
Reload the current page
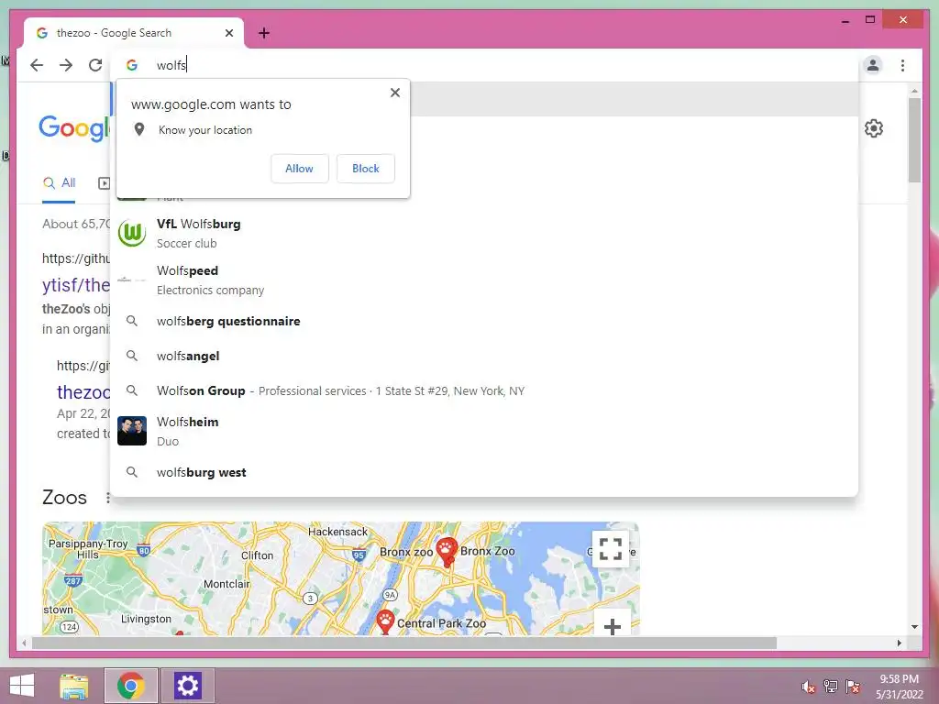click(95, 65)
